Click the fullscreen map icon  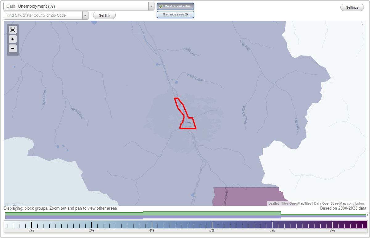point(13,30)
